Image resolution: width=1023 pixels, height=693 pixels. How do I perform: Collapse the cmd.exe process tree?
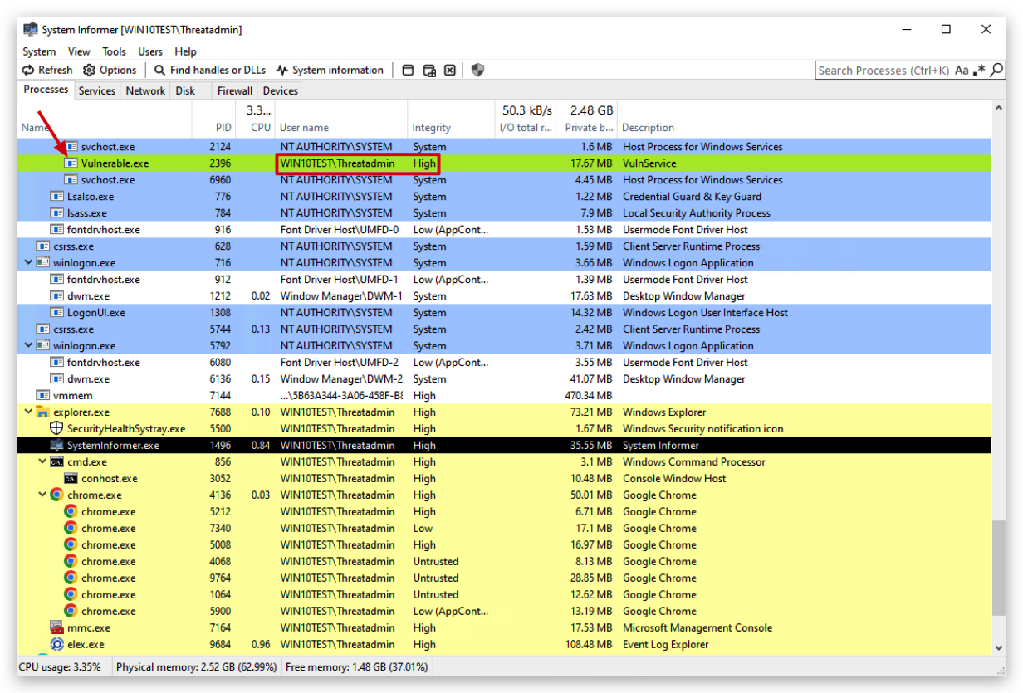(x=43, y=462)
